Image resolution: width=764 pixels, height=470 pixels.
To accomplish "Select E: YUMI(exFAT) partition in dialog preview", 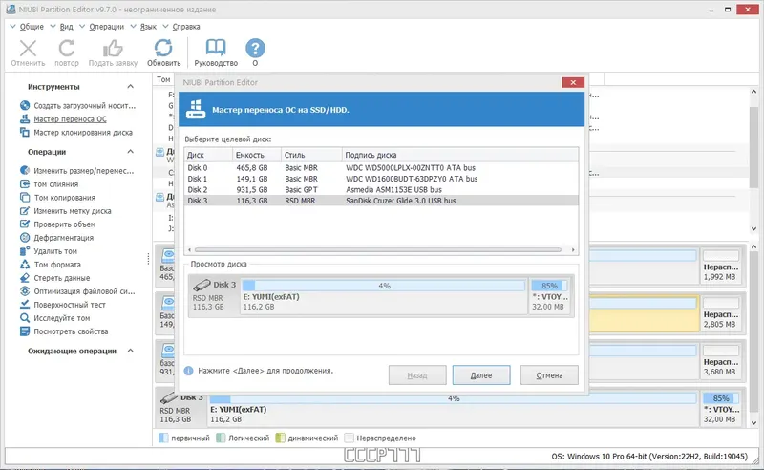I will coord(384,295).
